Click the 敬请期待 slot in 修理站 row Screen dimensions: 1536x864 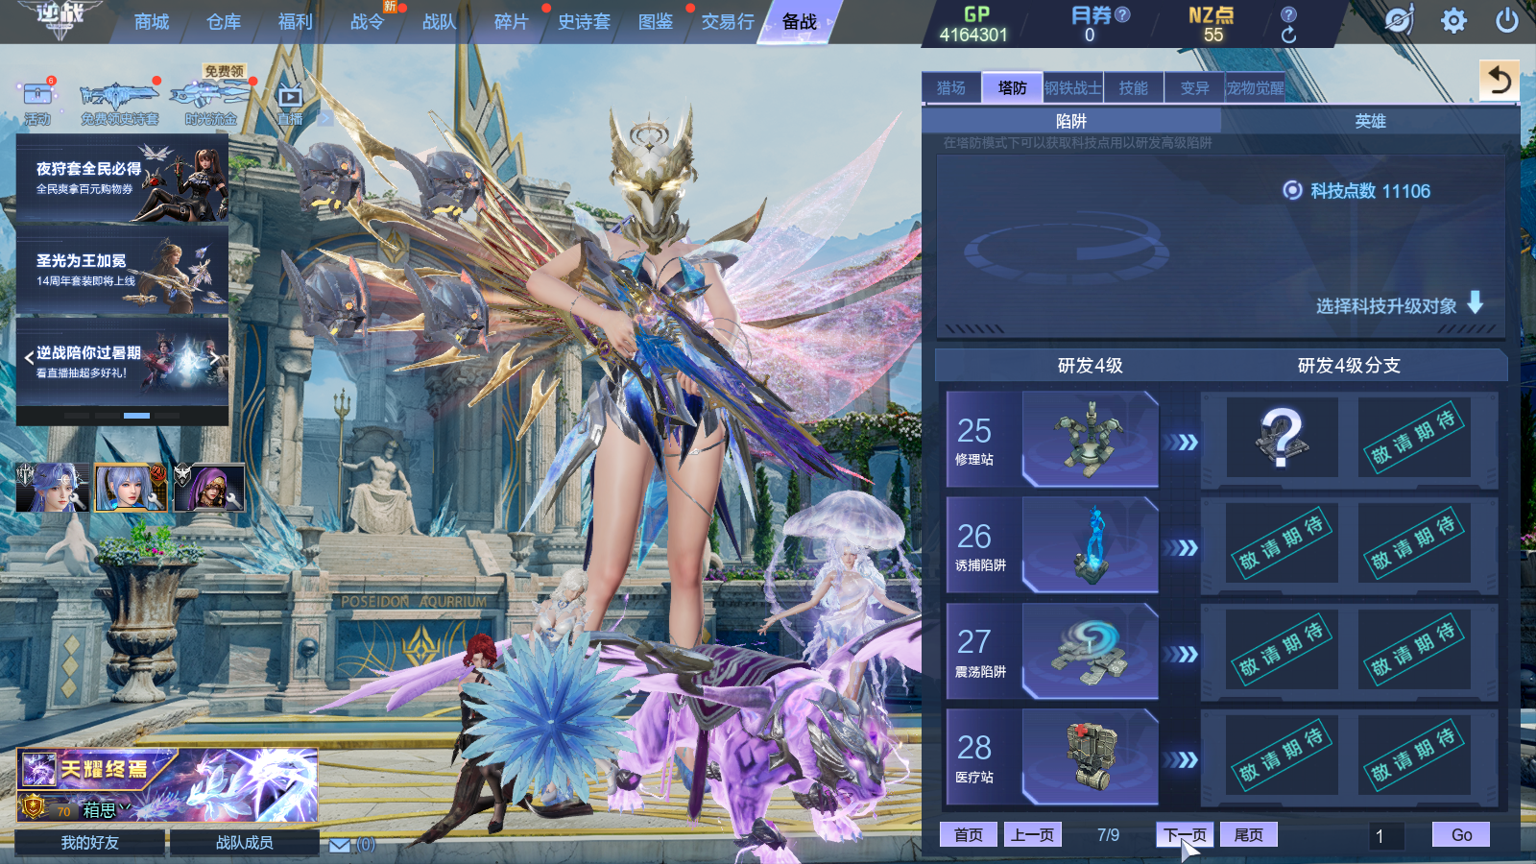click(1413, 438)
